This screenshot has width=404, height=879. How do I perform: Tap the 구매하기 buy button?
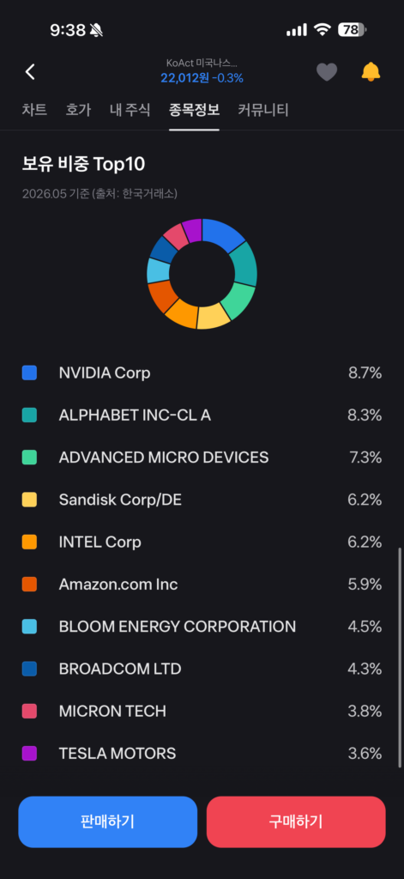coord(296,821)
